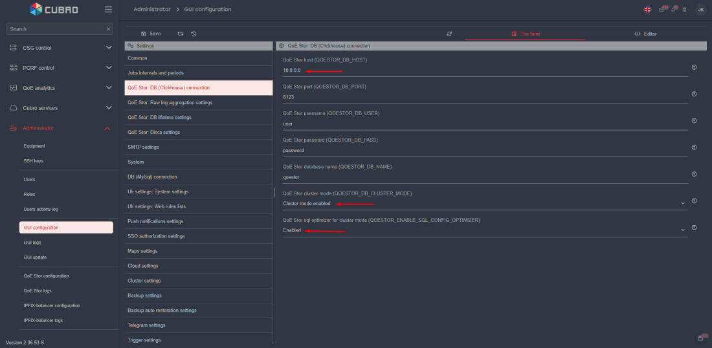
Task: Select The form tab
Action: pos(525,34)
